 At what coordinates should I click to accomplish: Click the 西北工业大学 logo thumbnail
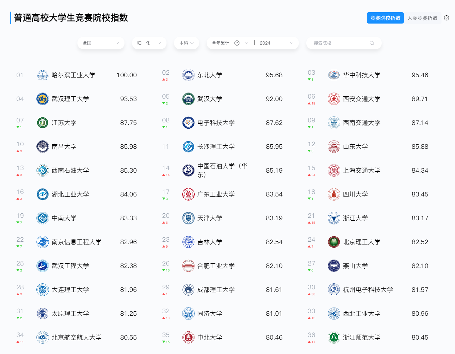tap(334, 314)
